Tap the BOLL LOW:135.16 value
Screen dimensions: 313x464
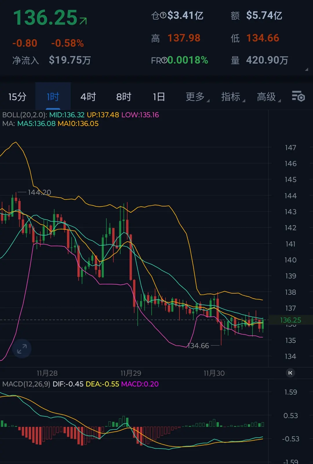click(x=140, y=115)
